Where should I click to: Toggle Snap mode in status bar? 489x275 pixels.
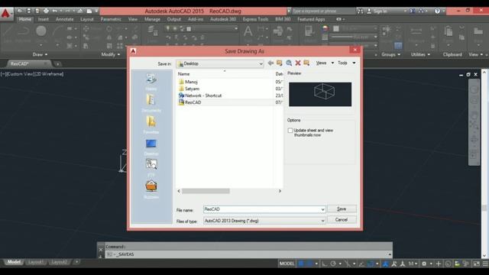(x=309, y=264)
